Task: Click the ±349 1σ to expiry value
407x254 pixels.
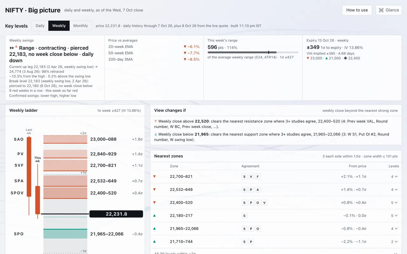Action: tap(313, 47)
